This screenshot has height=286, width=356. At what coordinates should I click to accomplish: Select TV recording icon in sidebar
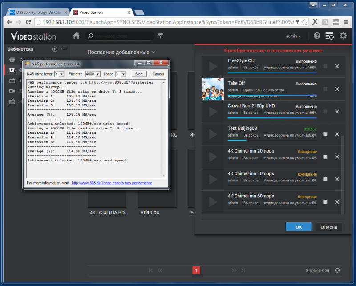(x=12, y=101)
